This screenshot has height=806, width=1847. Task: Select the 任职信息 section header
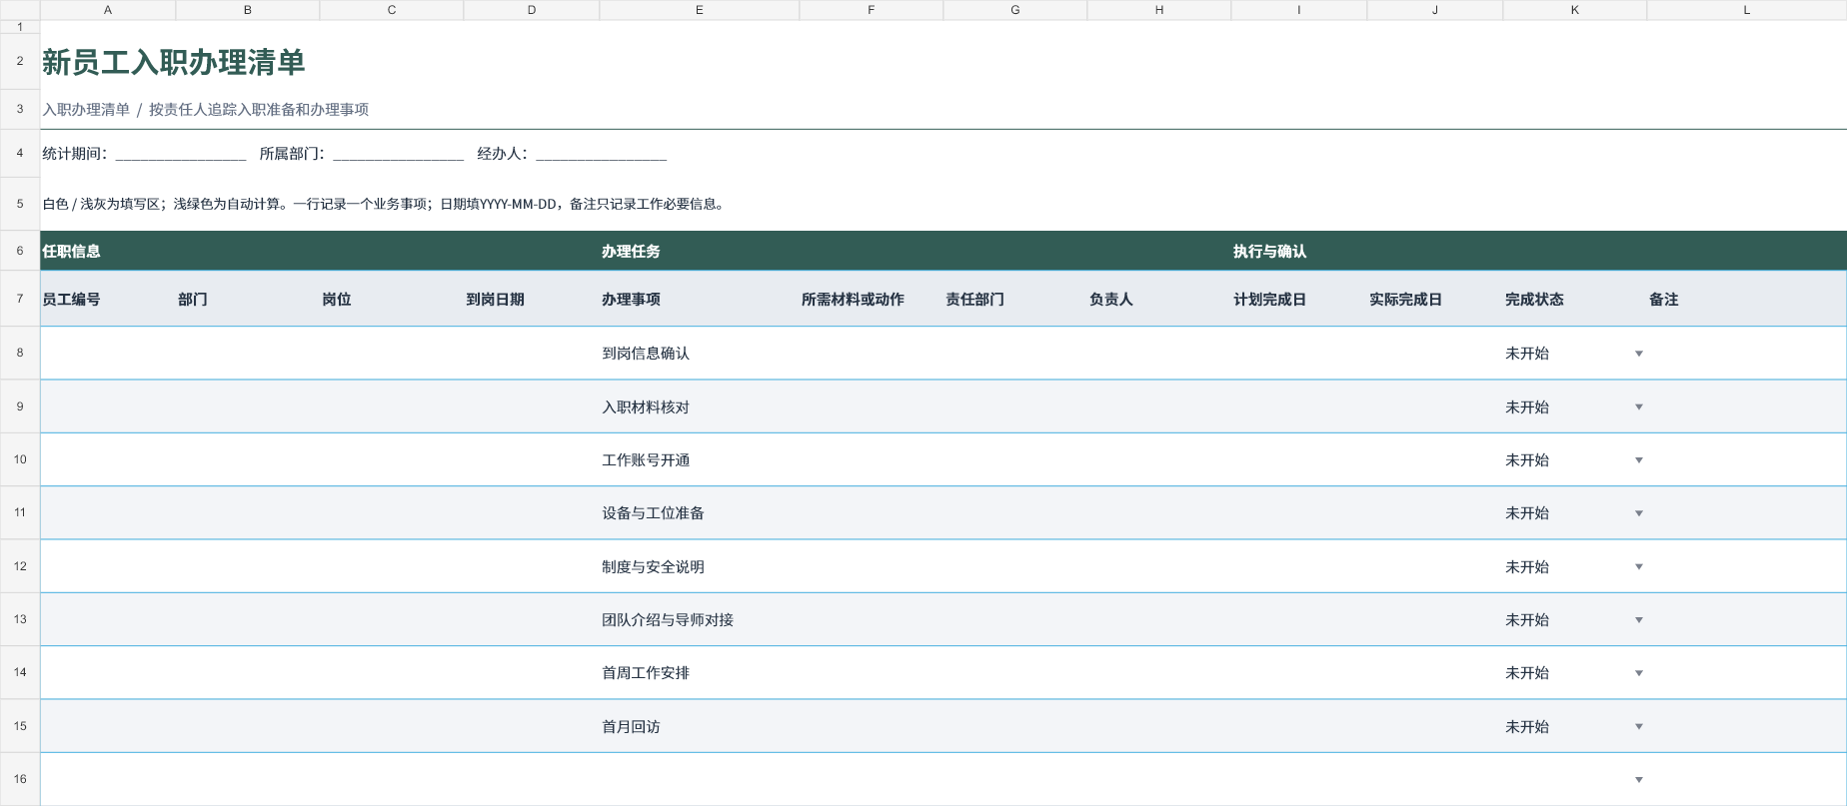320,251
